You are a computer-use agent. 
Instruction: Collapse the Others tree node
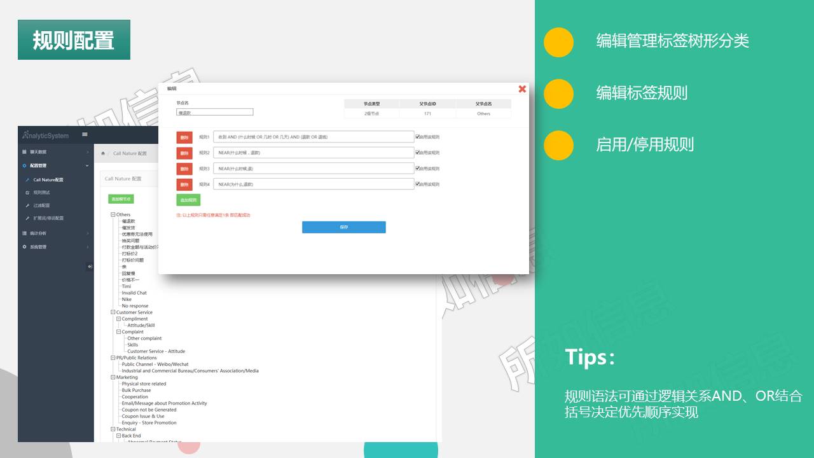[x=113, y=215]
